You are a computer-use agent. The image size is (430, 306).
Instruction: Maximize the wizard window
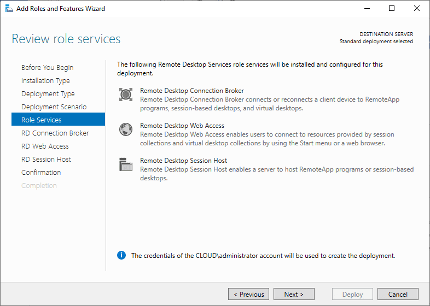click(x=392, y=9)
